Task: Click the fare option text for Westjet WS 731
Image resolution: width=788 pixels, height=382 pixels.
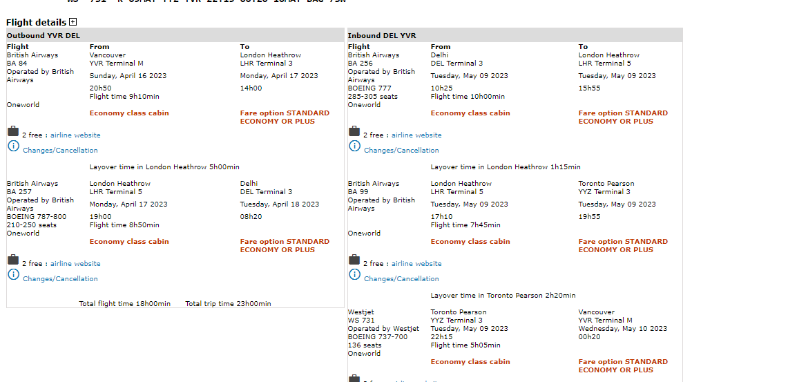Action: pyautogui.click(x=623, y=365)
